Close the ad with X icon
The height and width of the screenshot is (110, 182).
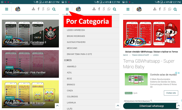coord(179,73)
